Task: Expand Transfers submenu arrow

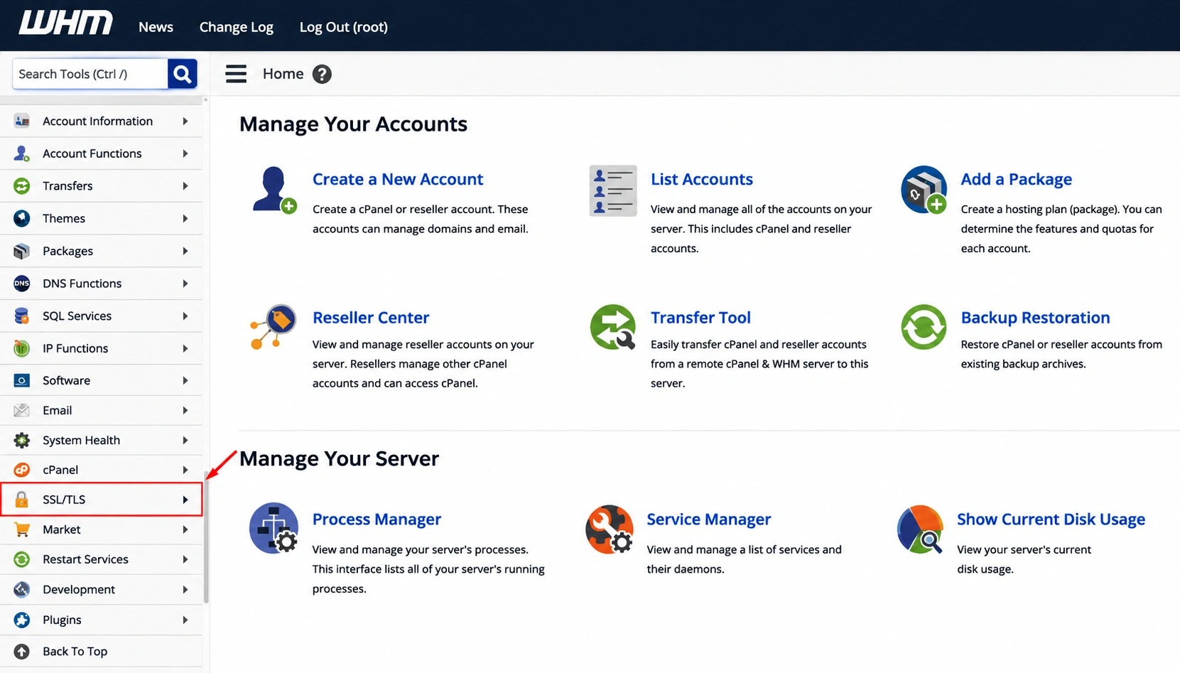Action: click(185, 186)
